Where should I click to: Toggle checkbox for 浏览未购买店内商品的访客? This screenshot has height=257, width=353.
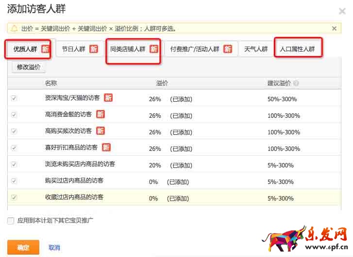coord(14,165)
